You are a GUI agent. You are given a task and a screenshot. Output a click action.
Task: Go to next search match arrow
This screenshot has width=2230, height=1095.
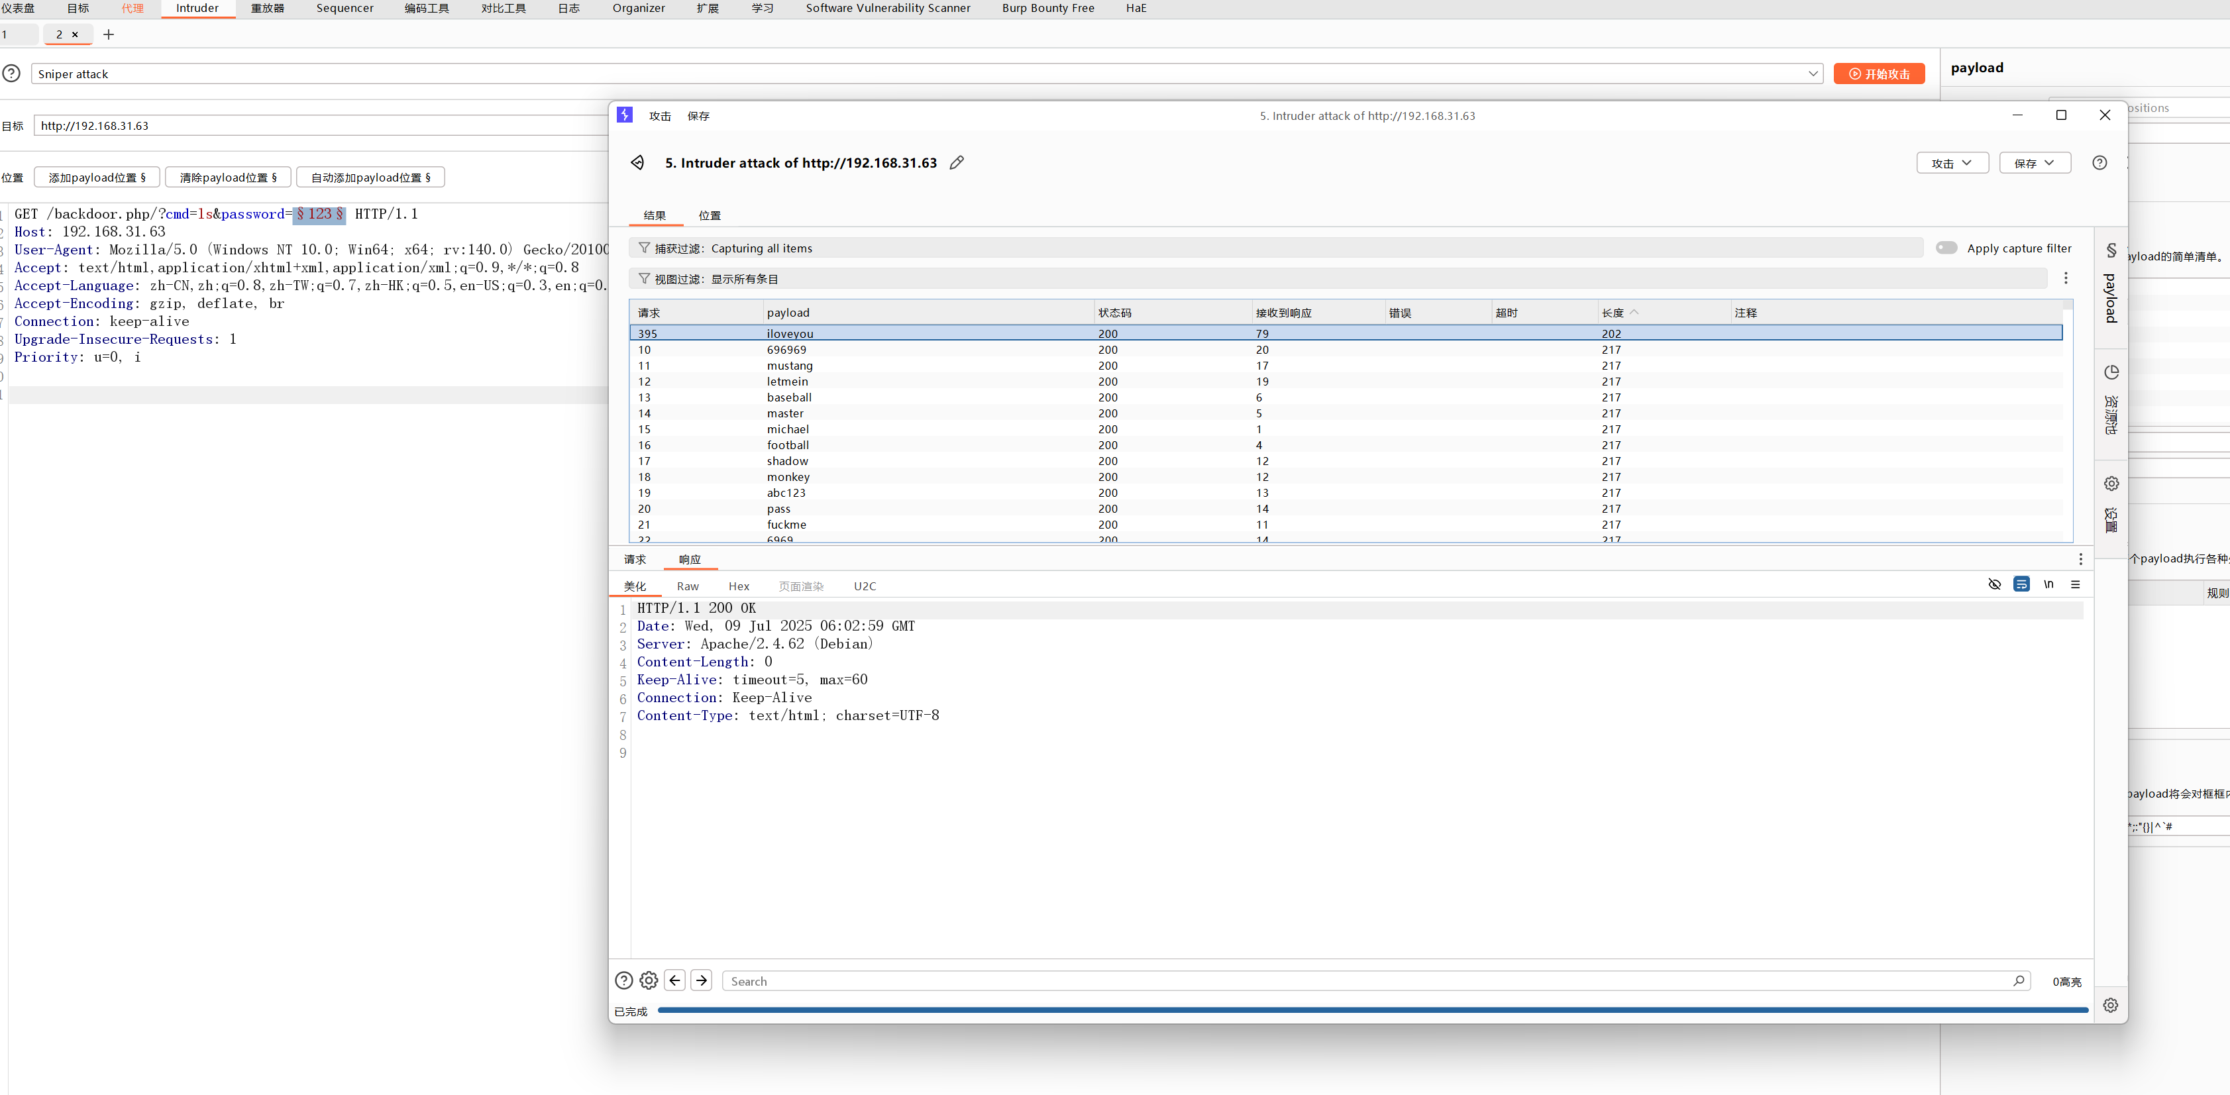[702, 981]
